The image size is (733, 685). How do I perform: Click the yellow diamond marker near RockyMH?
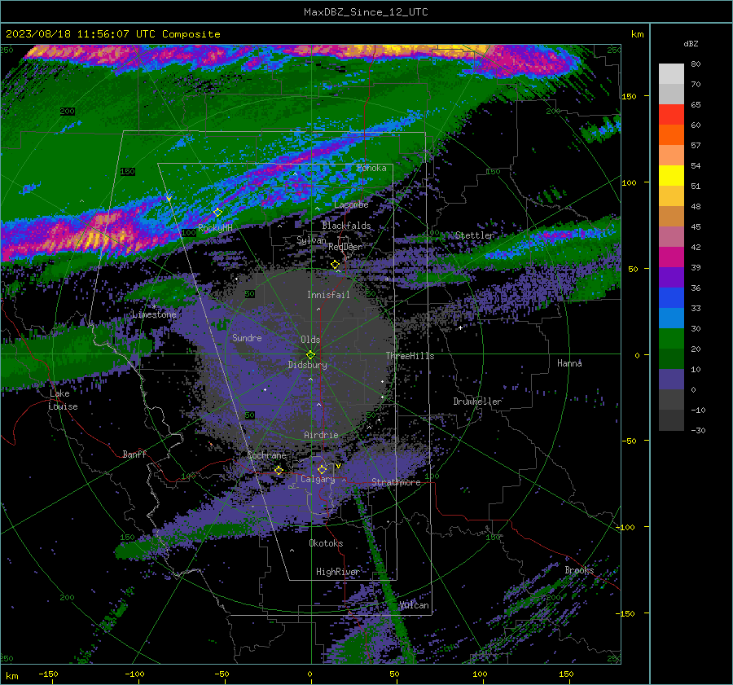[217, 213]
